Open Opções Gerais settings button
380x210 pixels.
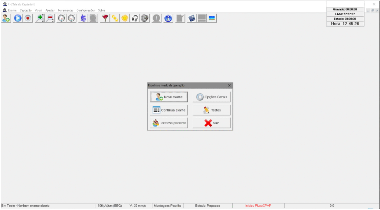point(212,97)
